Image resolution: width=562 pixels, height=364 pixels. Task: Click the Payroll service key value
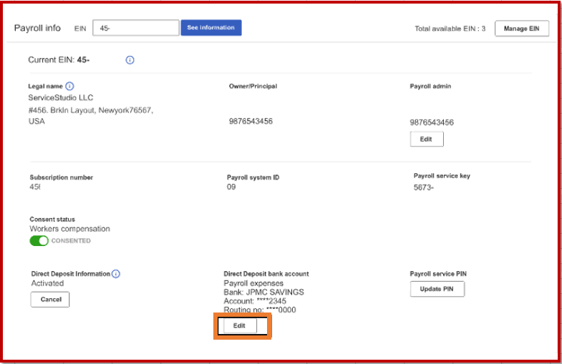[423, 187]
